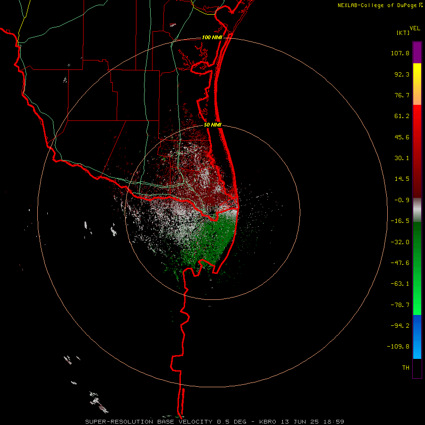Click the purple segment of the velocity color bar
Image resolution: width=425 pixels, height=425 pixels.
tap(417, 52)
